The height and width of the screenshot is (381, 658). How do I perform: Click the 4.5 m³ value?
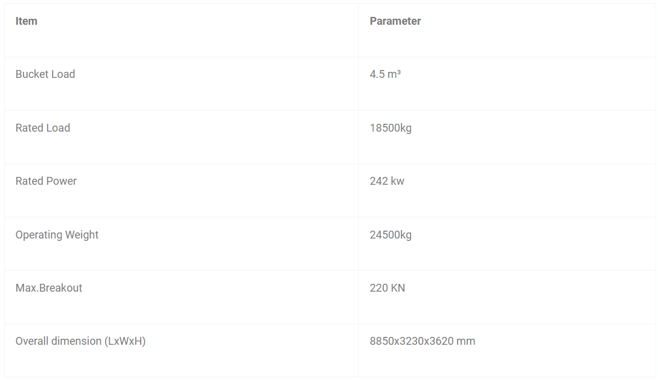point(385,74)
